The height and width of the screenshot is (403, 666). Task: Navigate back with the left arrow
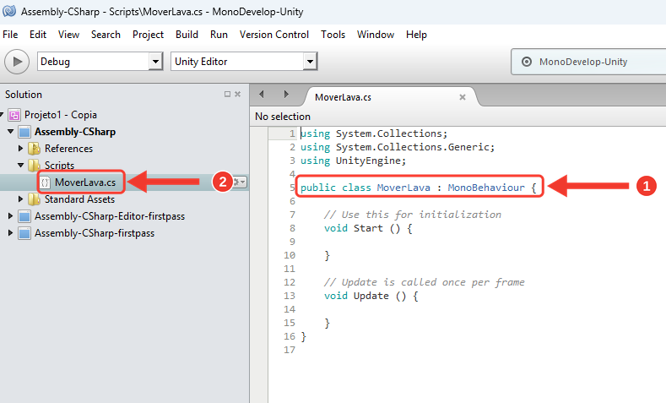coord(262,94)
